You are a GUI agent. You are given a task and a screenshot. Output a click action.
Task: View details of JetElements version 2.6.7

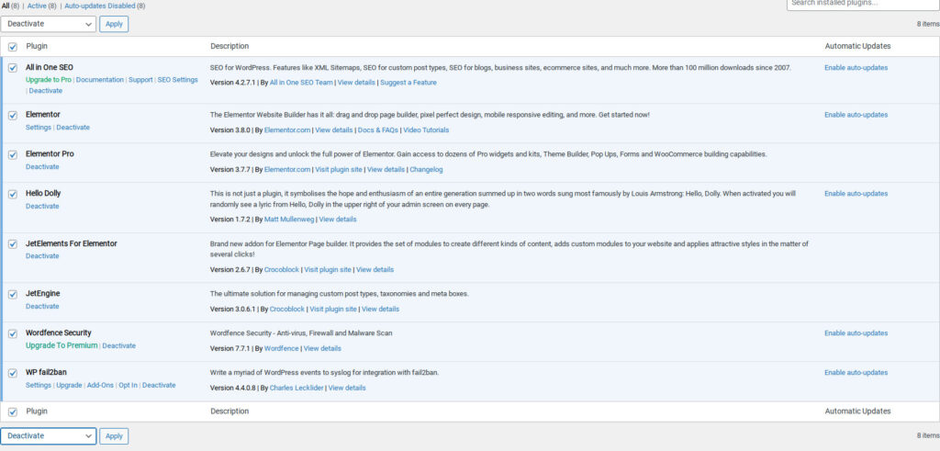pos(375,270)
